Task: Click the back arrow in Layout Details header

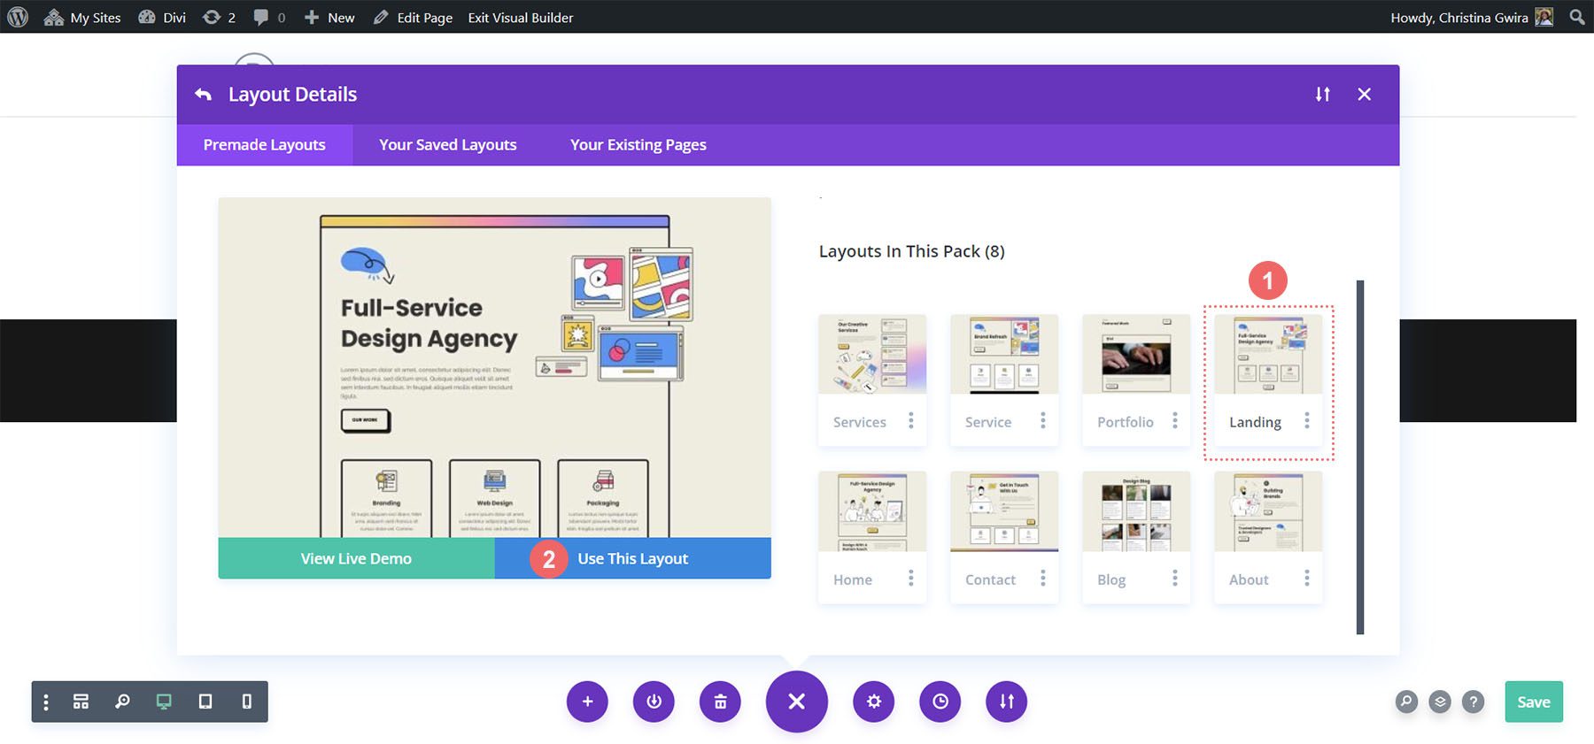Action: [x=204, y=95]
